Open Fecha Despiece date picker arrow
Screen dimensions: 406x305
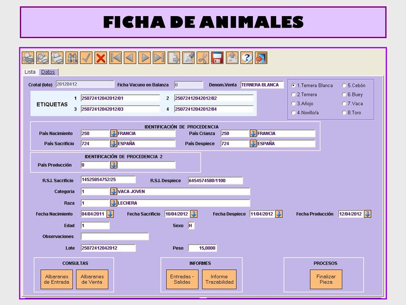[279, 214]
